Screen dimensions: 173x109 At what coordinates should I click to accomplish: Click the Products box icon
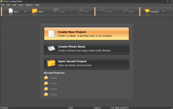tap(147, 11)
